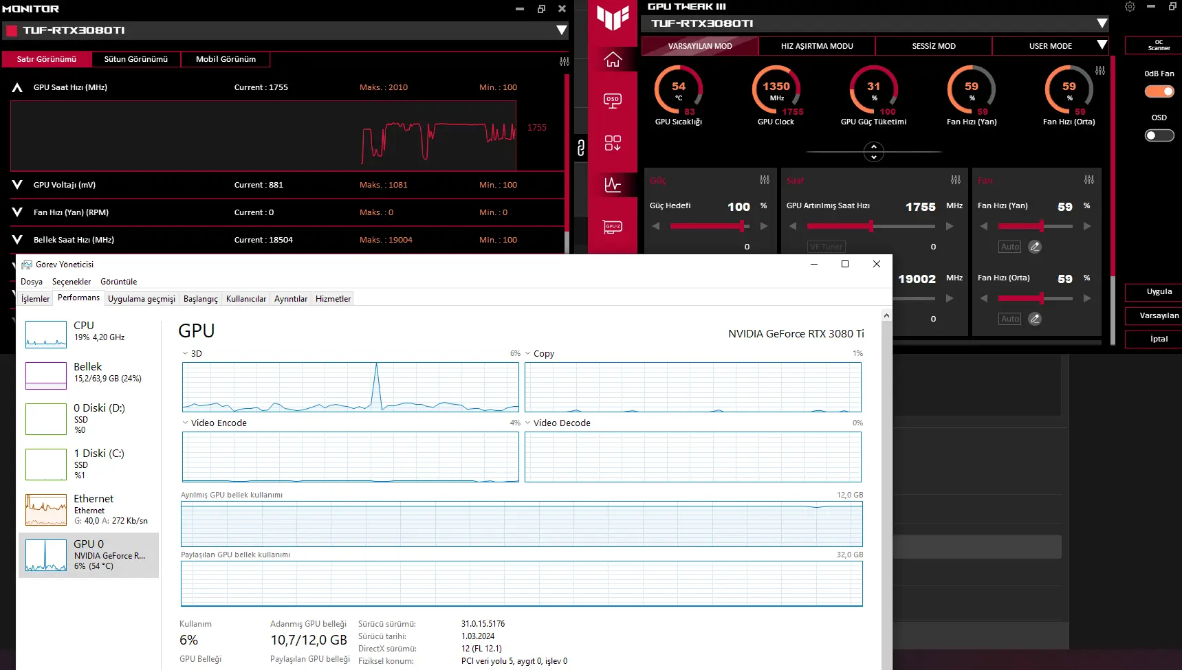
Task: Open Güç panel settings icon
Action: click(x=765, y=180)
